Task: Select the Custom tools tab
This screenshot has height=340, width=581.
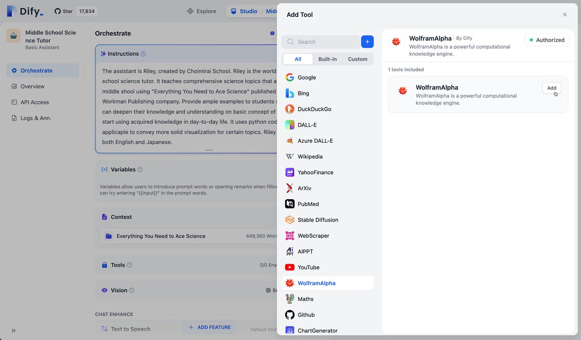Action: (x=357, y=59)
